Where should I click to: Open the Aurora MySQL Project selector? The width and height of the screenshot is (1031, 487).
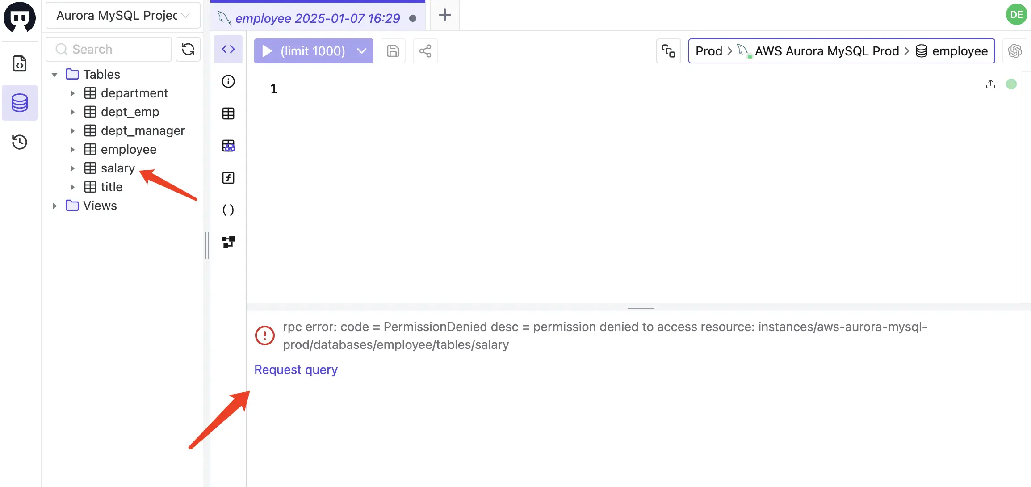pyautogui.click(x=122, y=15)
